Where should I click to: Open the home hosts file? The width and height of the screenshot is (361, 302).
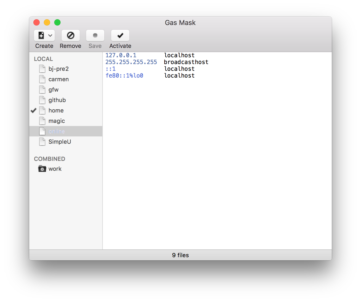pos(66,110)
